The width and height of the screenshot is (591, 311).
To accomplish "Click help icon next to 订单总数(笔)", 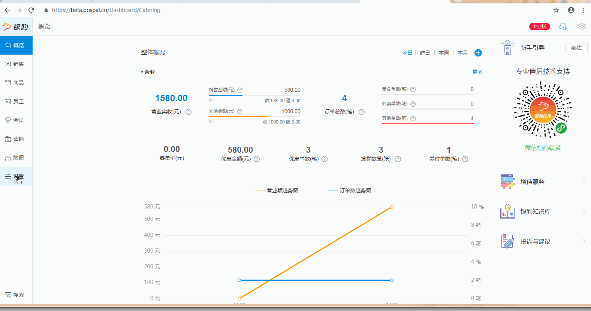I will pos(362,112).
